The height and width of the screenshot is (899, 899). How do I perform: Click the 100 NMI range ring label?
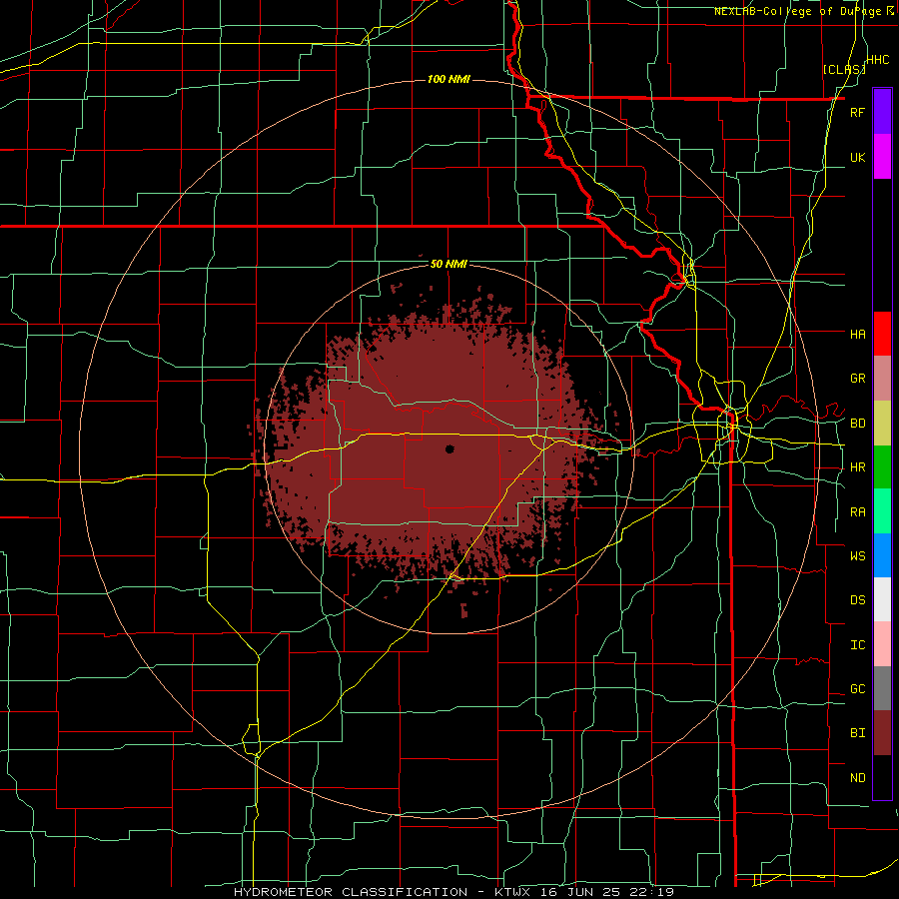449,79
